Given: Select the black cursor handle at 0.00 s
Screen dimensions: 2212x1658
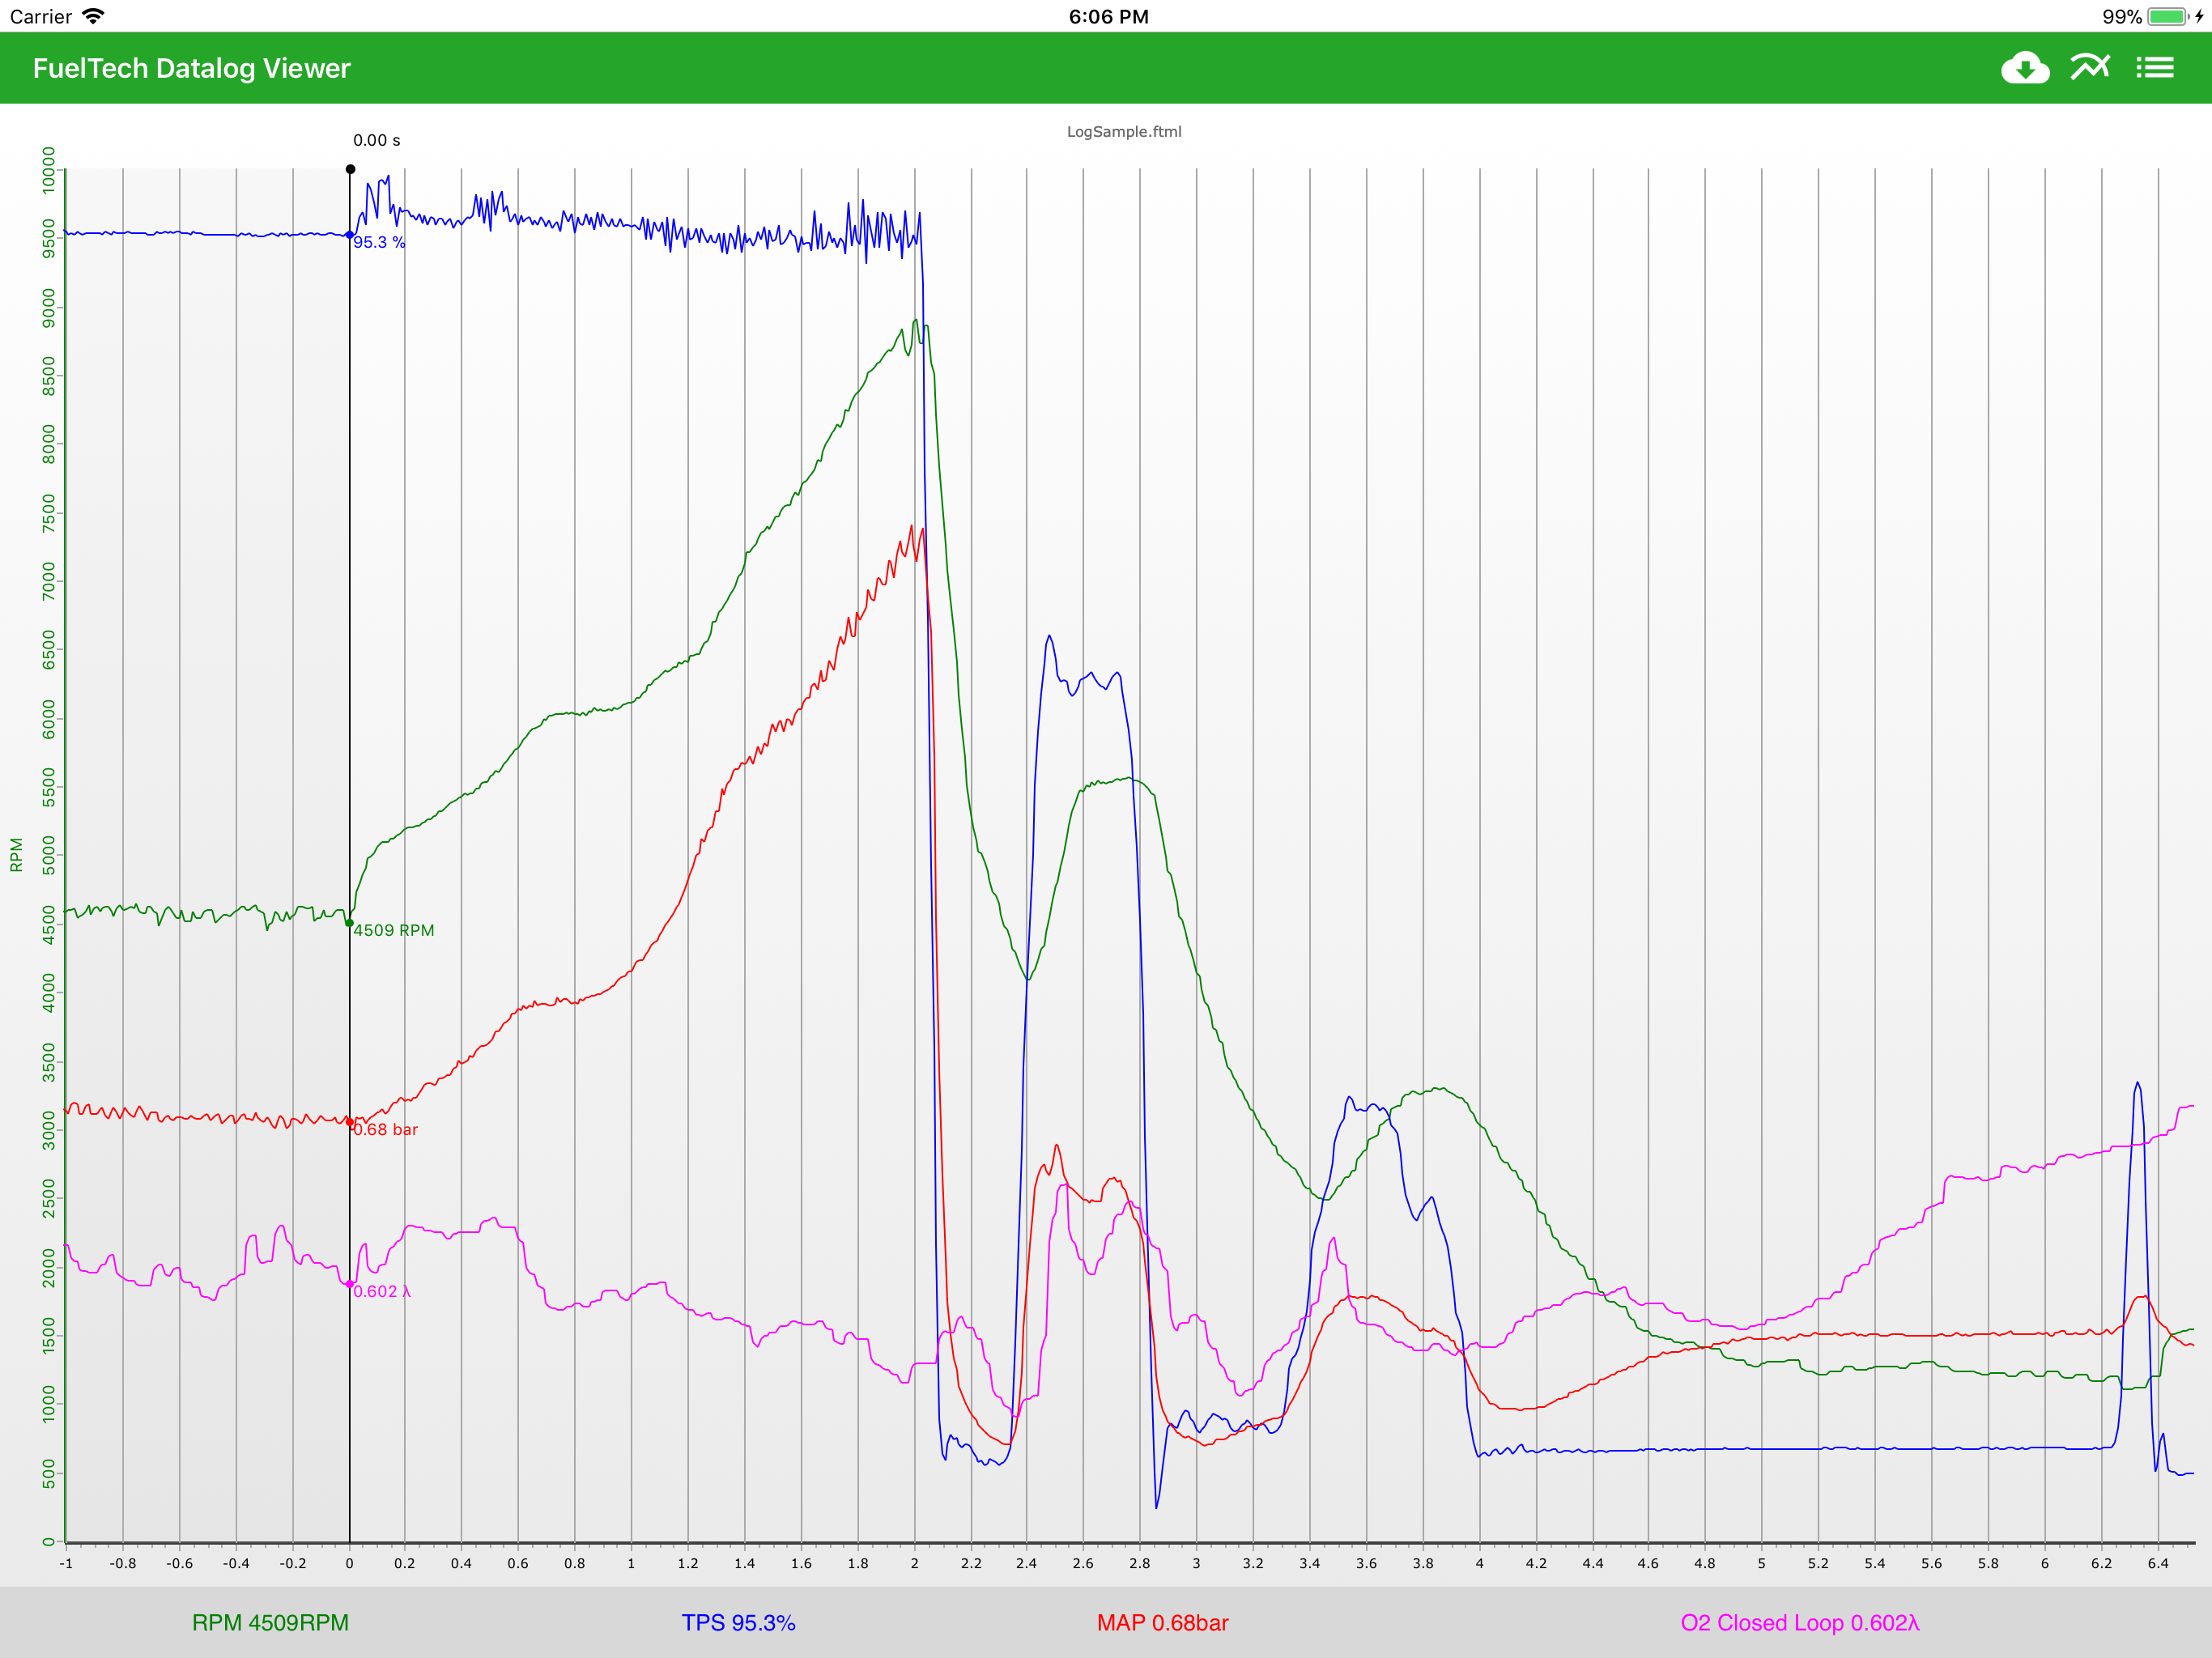Looking at the screenshot, I should tap(350, 169).
